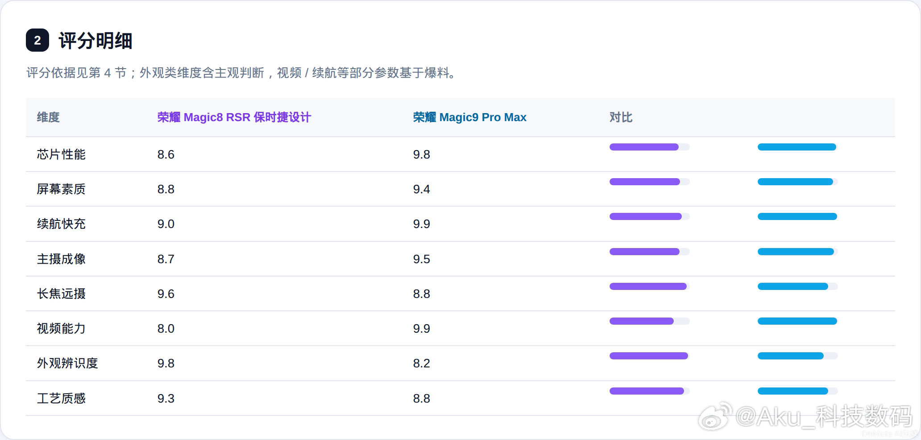Viewport: 921px width, 440px height.
Task: Select the purple comparison bar for 视频能力
Action: tap(642, 321)
